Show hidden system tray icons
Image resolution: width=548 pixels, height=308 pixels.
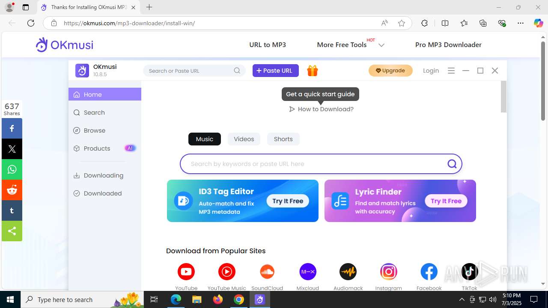click(x=462, y=299)
